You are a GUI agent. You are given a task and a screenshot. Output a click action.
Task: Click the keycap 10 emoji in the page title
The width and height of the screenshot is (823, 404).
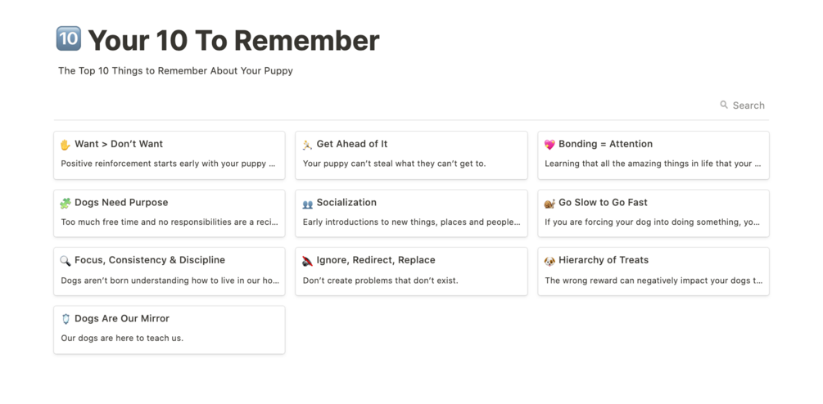[x=67, y=38]
